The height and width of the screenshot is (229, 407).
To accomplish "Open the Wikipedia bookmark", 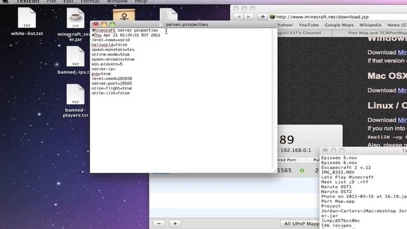I will pyautogui.click(x=370, y=25).
